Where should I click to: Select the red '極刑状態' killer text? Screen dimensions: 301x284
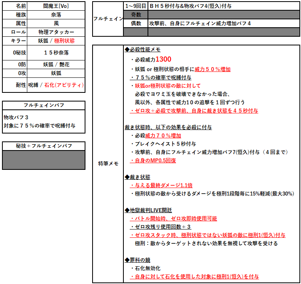click(64, 41)
